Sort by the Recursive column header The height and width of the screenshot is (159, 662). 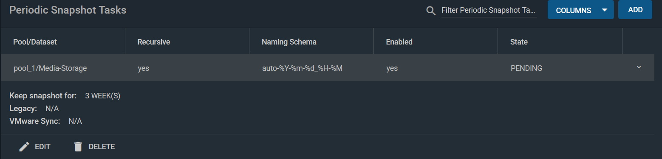[x=154, y=42]
